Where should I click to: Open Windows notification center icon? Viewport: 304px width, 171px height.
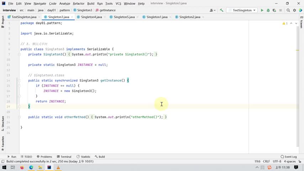coord(296,167)
